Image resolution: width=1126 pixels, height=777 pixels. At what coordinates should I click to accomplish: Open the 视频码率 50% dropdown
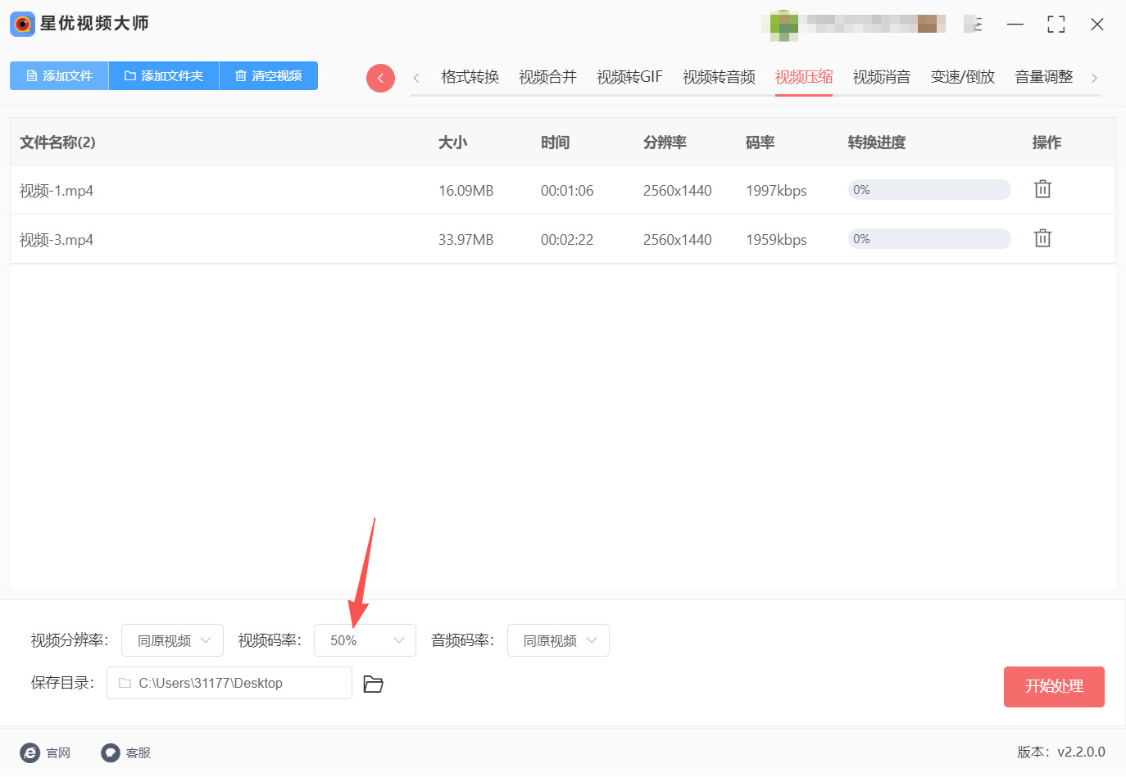click(x=365, y=640)
